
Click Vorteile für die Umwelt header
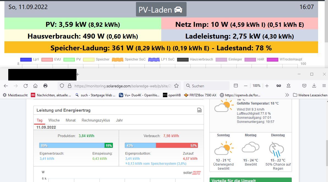tap(251, 180)
